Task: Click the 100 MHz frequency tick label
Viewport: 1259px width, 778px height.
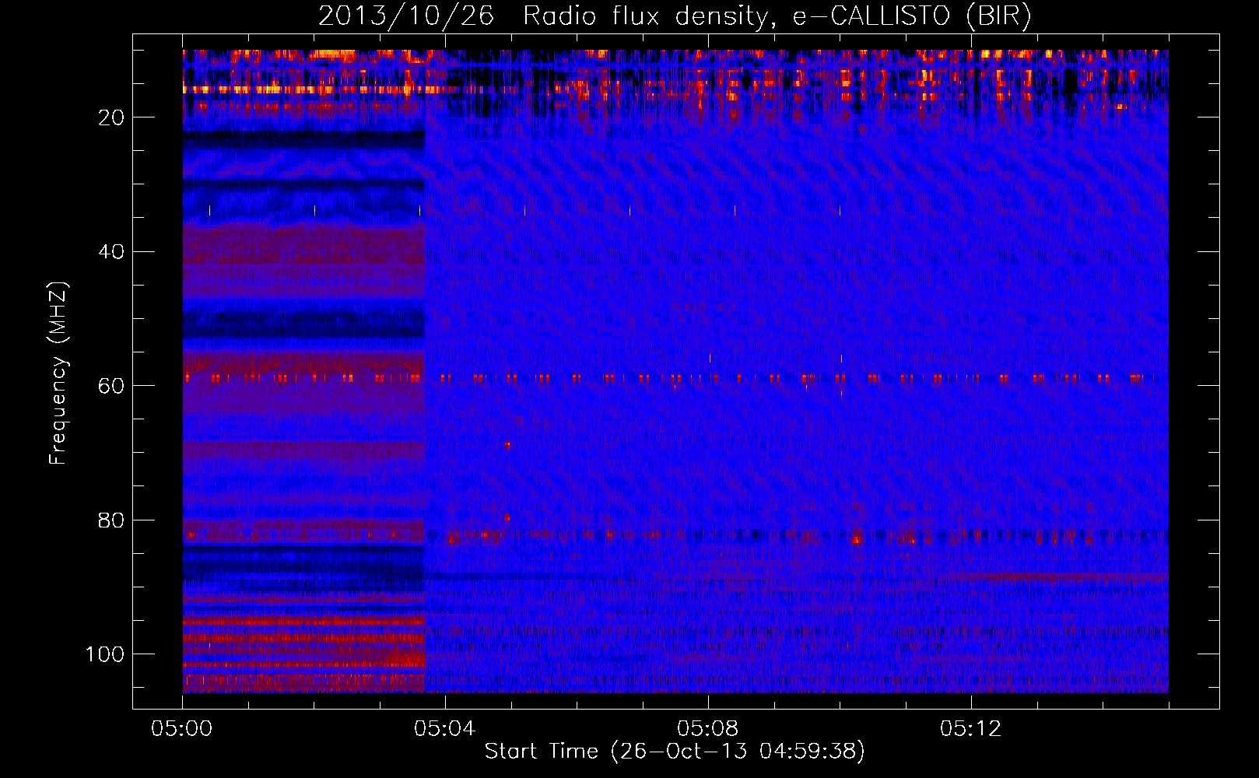Action: coord(105,654)
